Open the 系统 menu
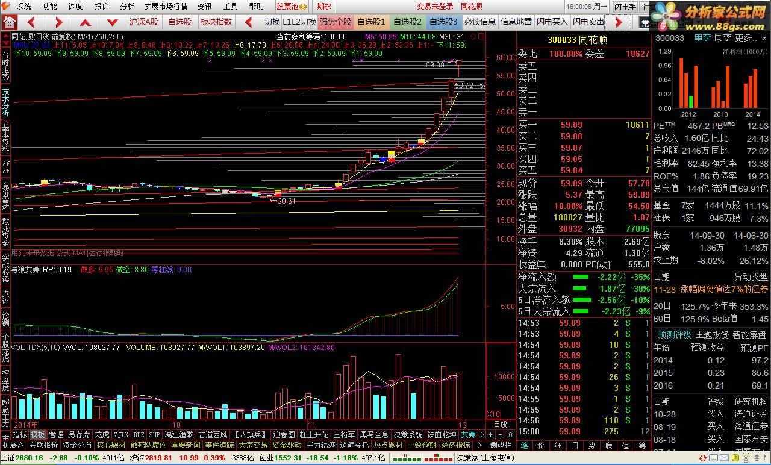Screen dimensions: 771x465 (x=24, y=7)
